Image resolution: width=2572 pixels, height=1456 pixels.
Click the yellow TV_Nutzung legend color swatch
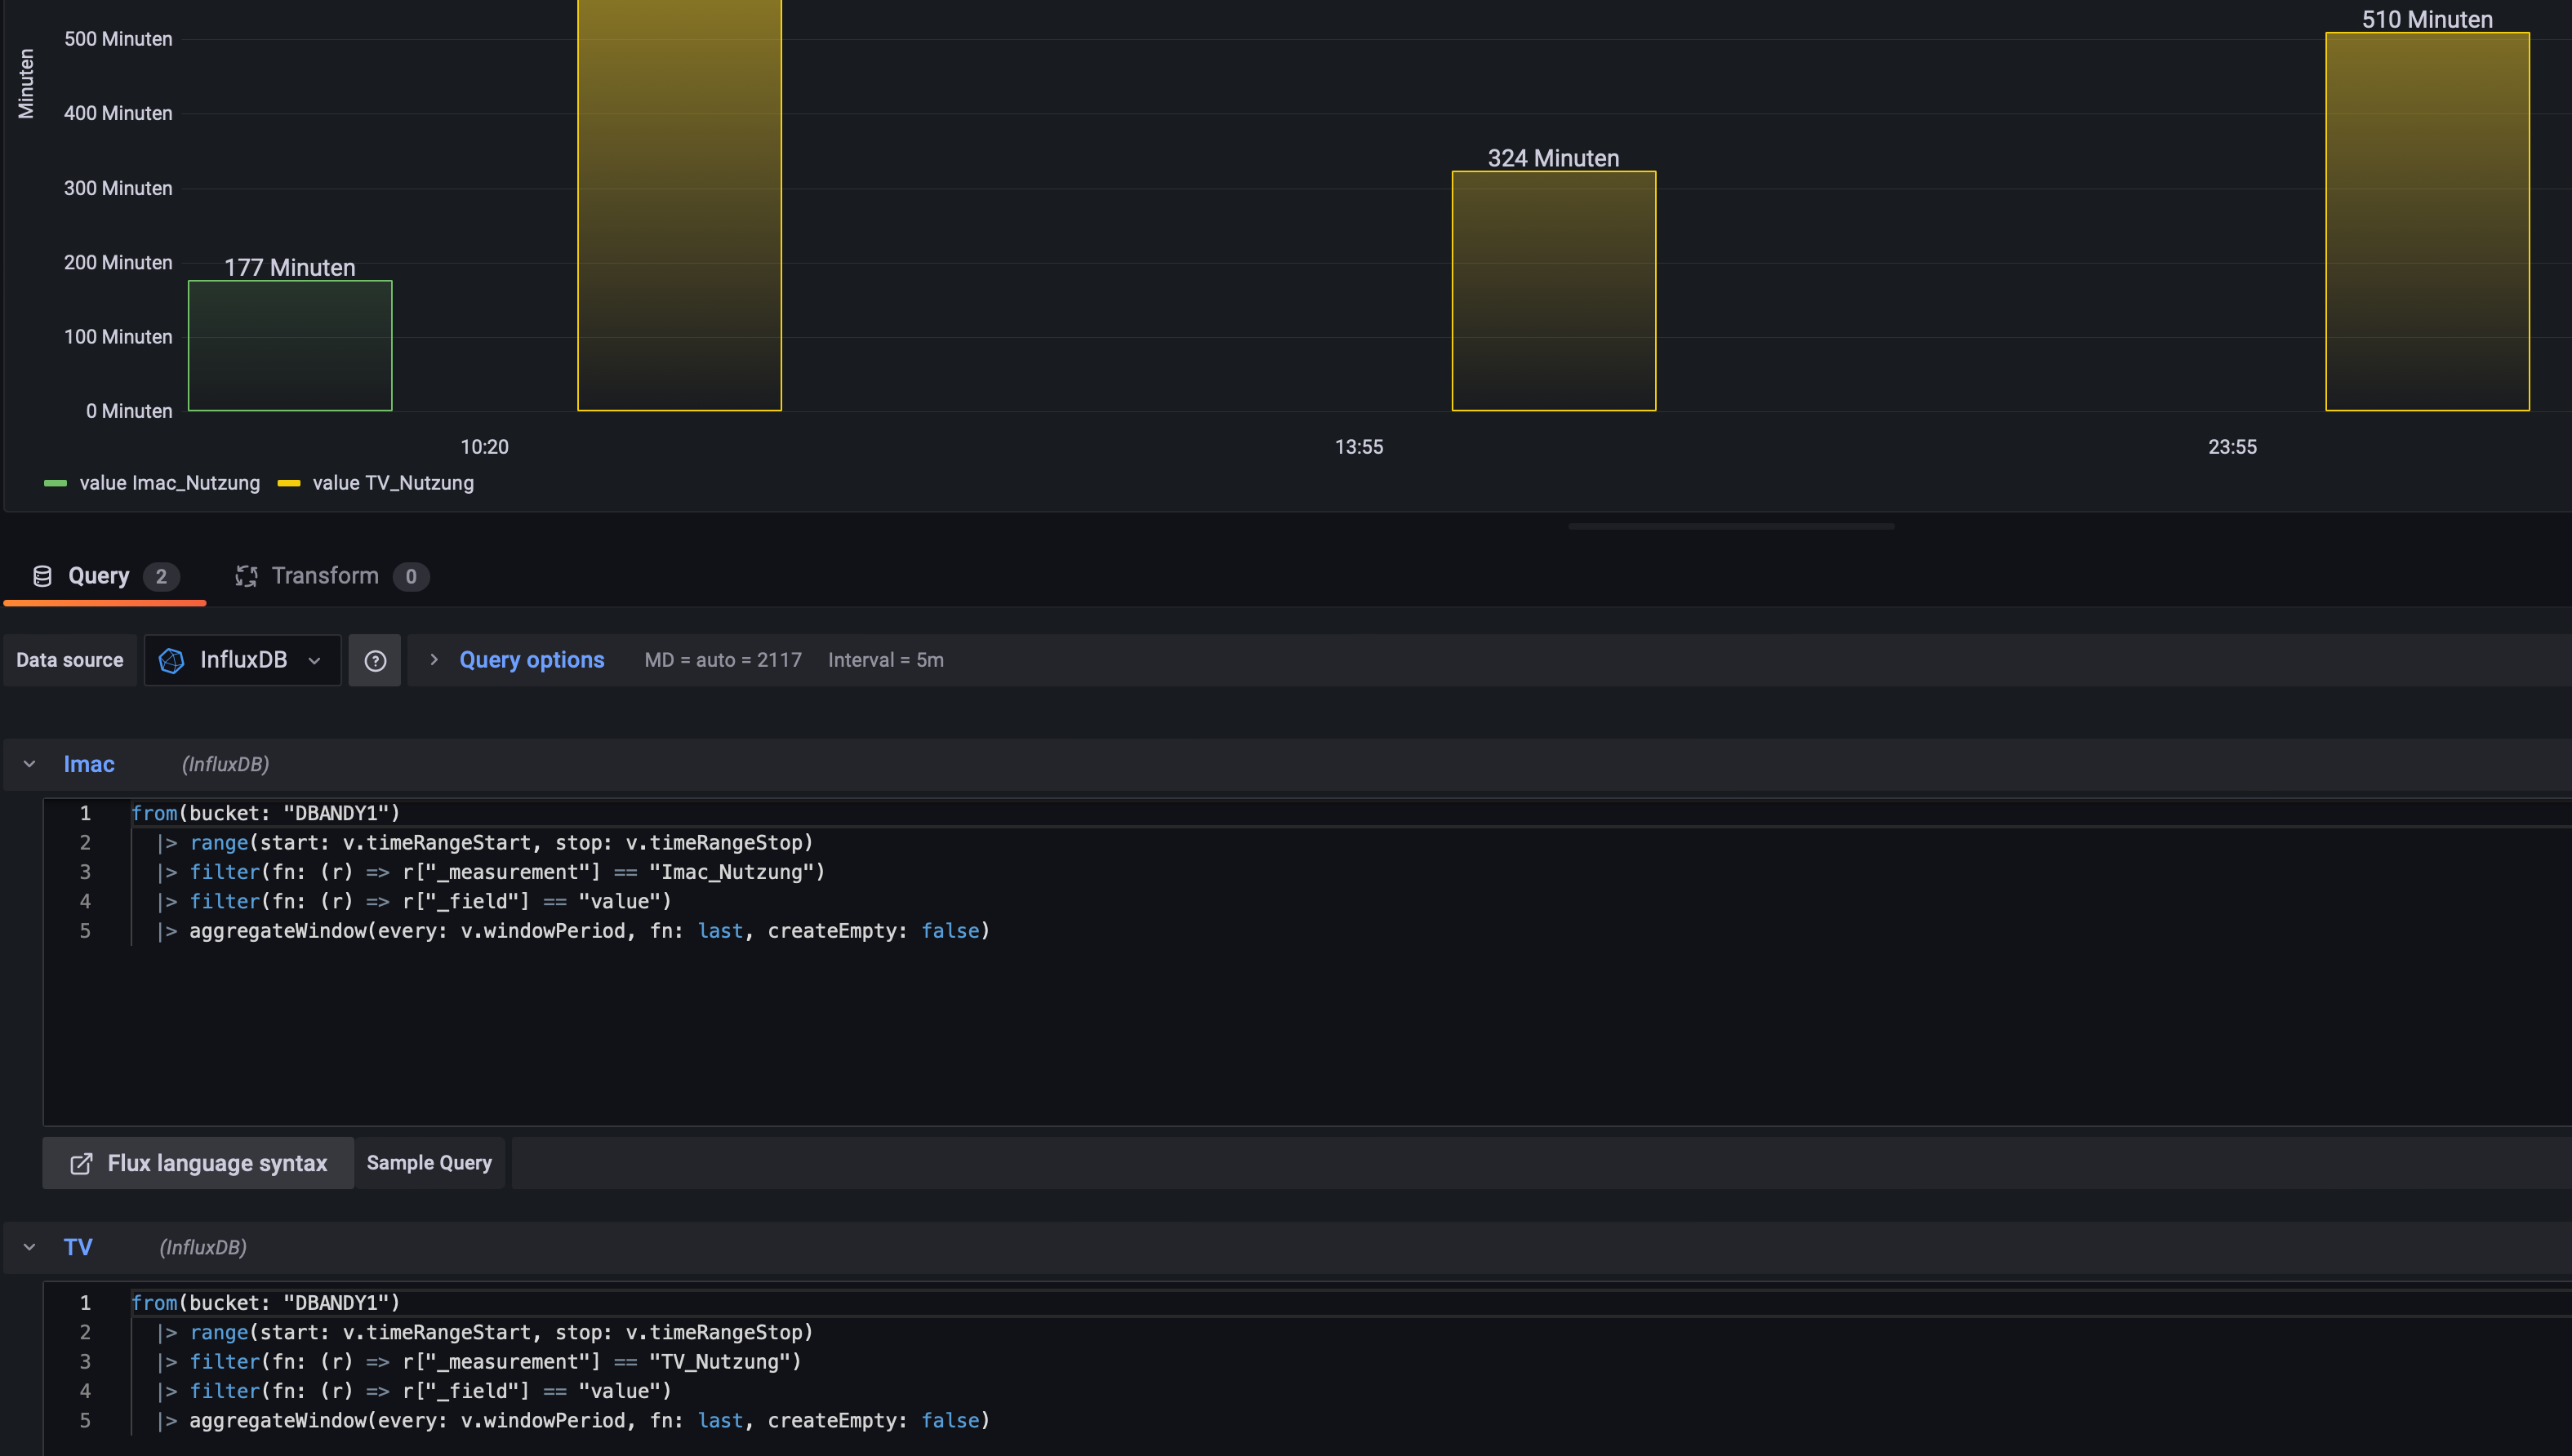(289, 483)
